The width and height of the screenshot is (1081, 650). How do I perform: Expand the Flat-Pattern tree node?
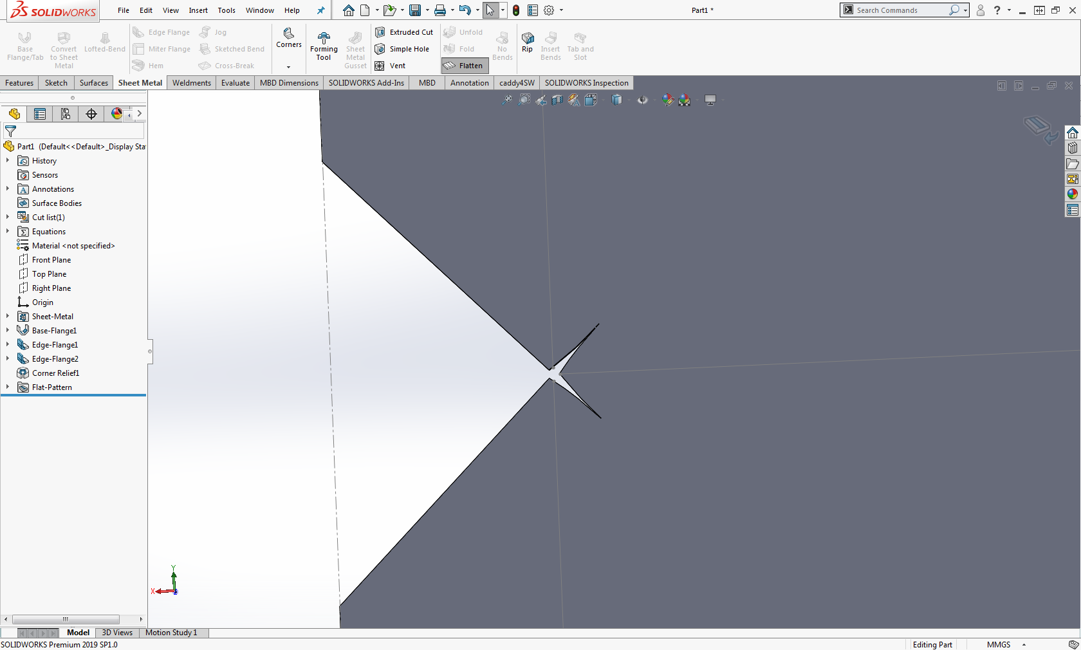pyautogui.click(x=8, y=387)
